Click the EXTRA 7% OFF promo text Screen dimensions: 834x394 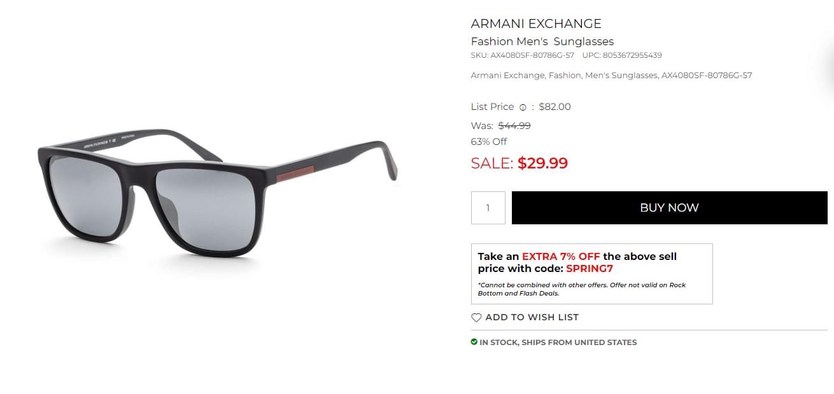pos(561,256)
